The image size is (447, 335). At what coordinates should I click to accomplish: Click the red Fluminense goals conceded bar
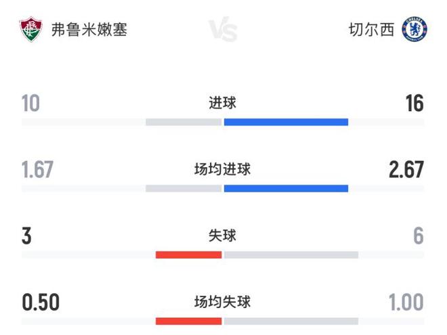coord(188,255)
